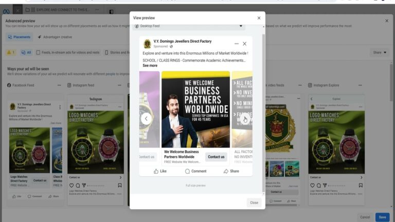Click V.Y. Domingo Jewellers page avatar

pyautogui.click(x=147, y=44)
